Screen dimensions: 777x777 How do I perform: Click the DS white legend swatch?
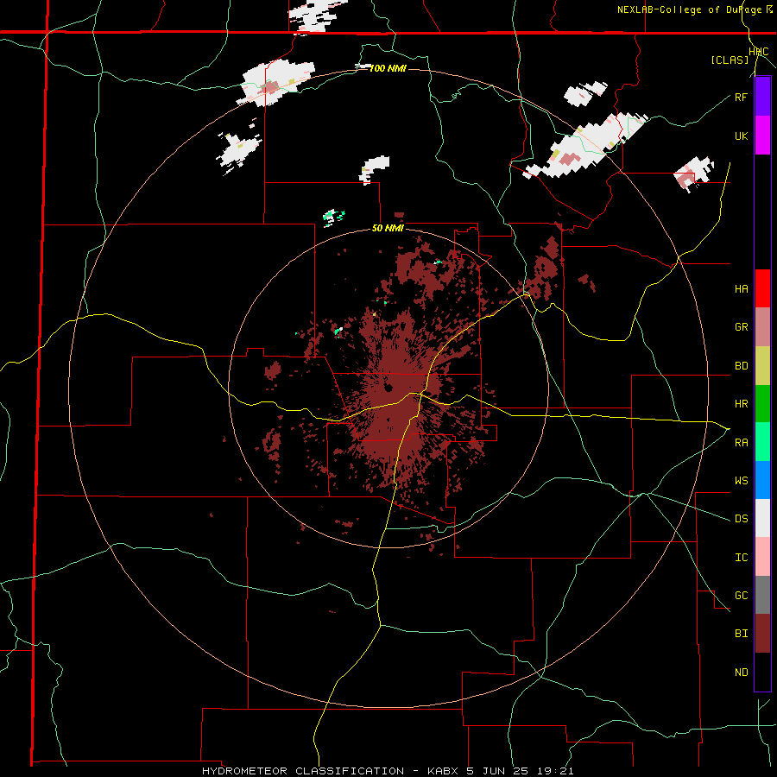coord(762,518)
